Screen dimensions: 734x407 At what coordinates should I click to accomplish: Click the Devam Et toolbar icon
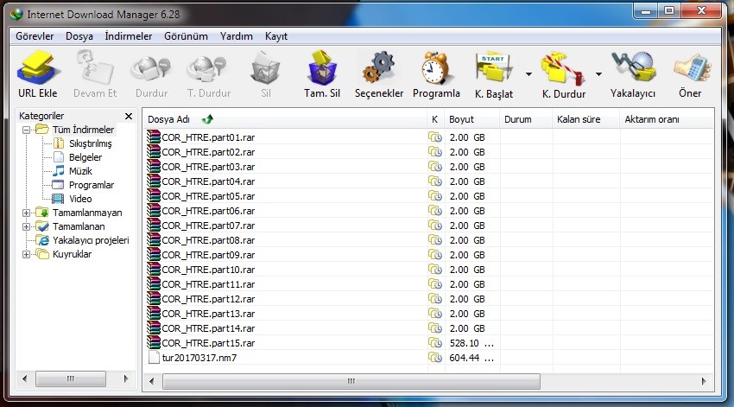coord(95,68)
